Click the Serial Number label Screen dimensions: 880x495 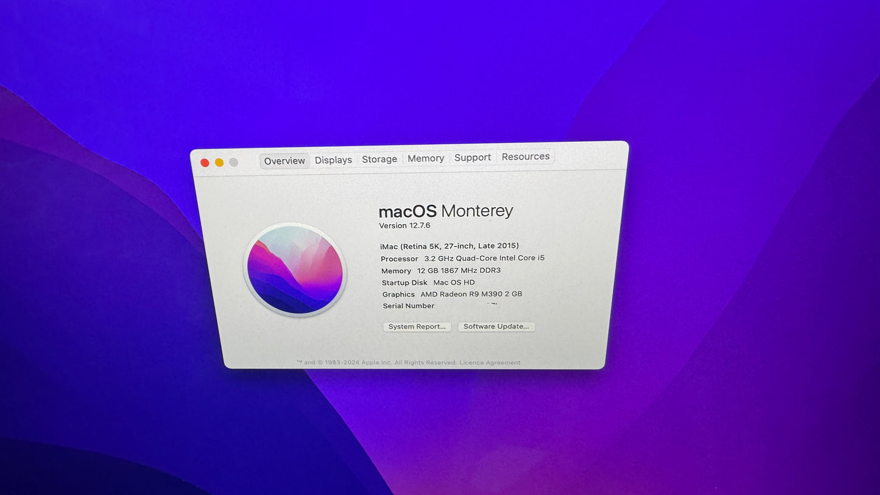[x=409, y=306]
